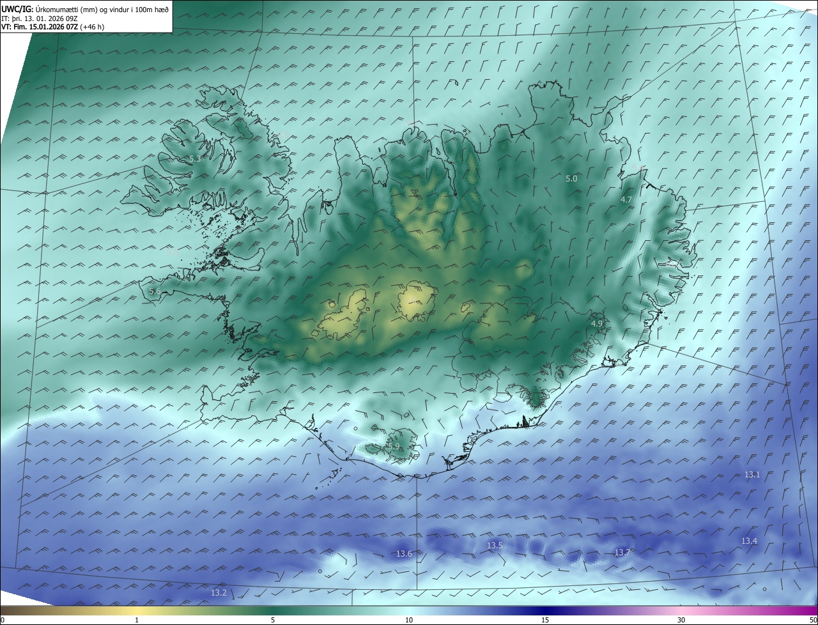Select the initial time line 'IT: þri. 13. 01. 2026 09Z'
This screenshot has width=818, height=625.
point(40,19)
